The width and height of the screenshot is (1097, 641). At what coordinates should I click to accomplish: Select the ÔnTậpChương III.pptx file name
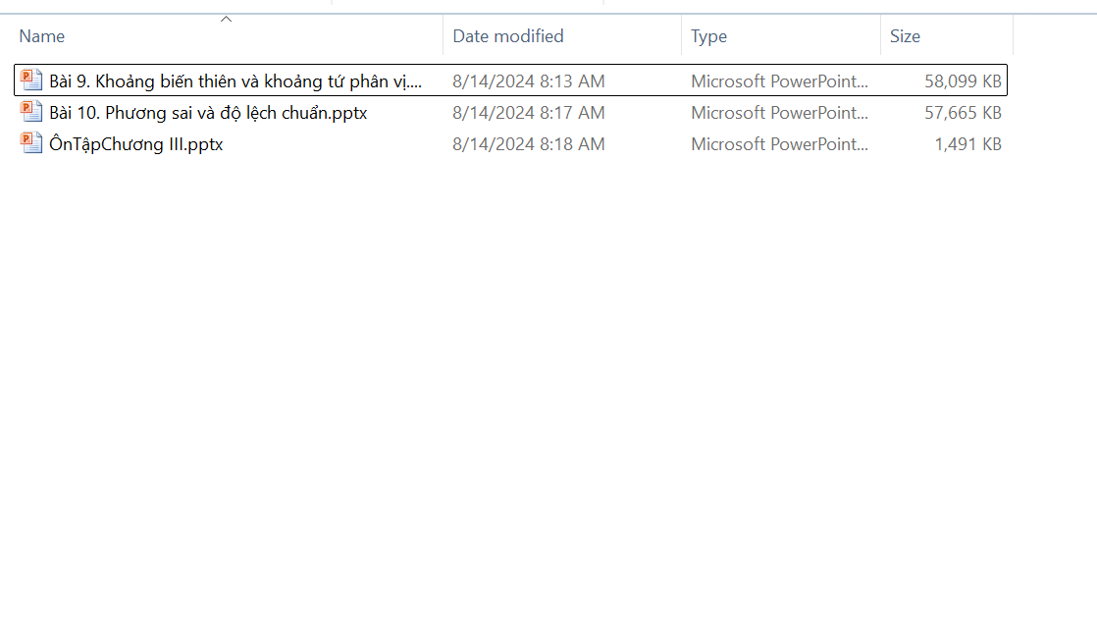pyautogui.click(x=136, y=144)
